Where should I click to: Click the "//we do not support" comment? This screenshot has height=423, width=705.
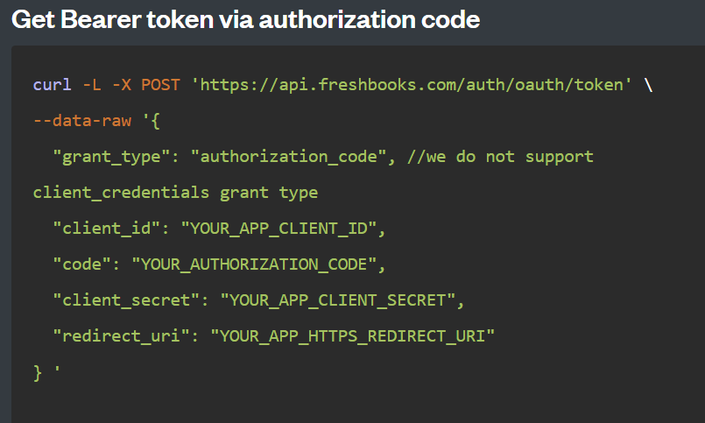[x=500, y=157]
